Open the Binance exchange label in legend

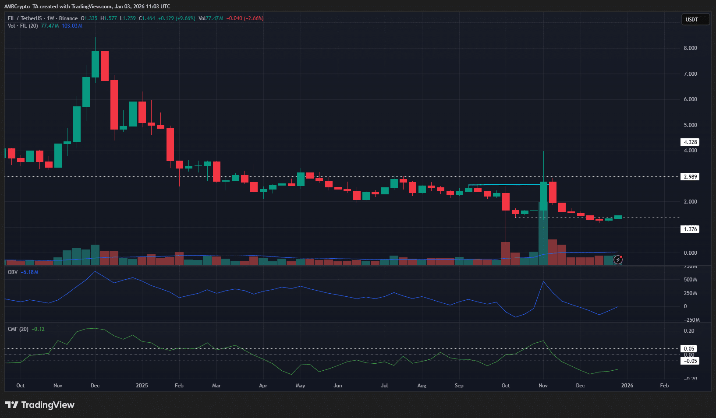68,18
